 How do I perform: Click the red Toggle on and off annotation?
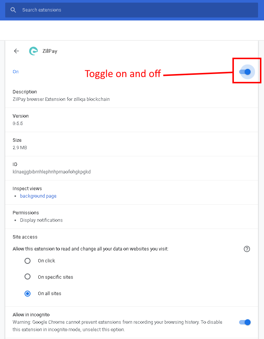[123, 74]
